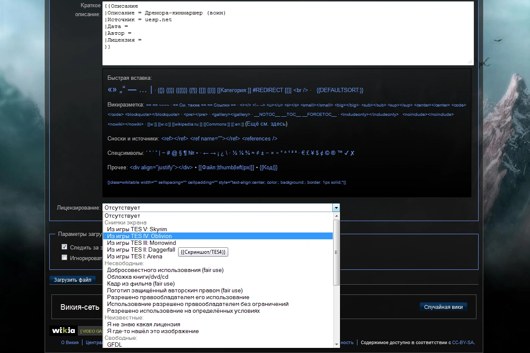Click into the 'Краткое описание' text area
This screenshot has width=530, height=353.
point(288,33)
